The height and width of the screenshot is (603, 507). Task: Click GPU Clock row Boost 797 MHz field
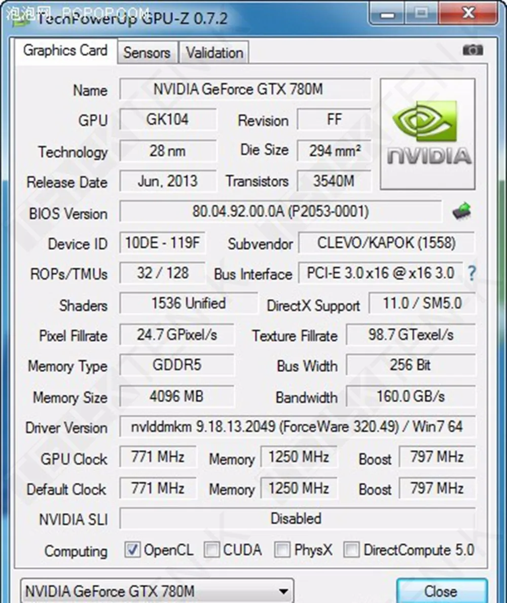(438, 457)
